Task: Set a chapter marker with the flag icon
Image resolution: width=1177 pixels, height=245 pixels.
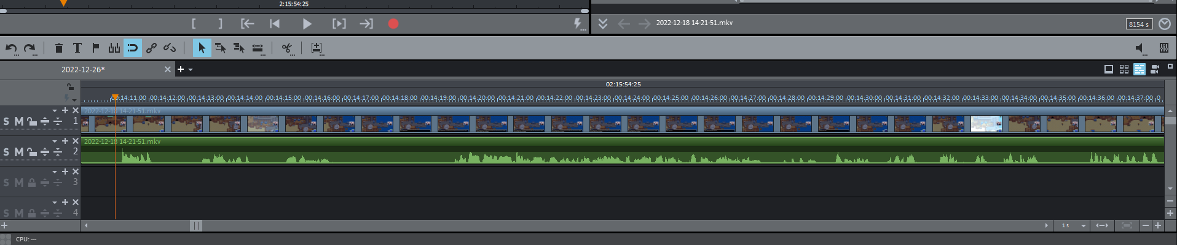Action: 96,48
